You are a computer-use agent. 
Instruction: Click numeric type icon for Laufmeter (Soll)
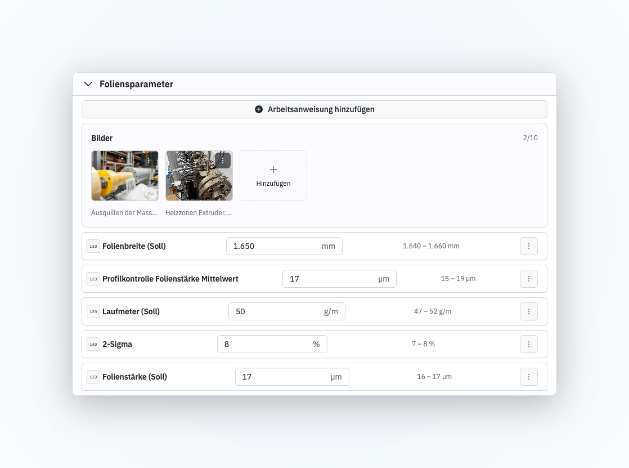point(93,311)
